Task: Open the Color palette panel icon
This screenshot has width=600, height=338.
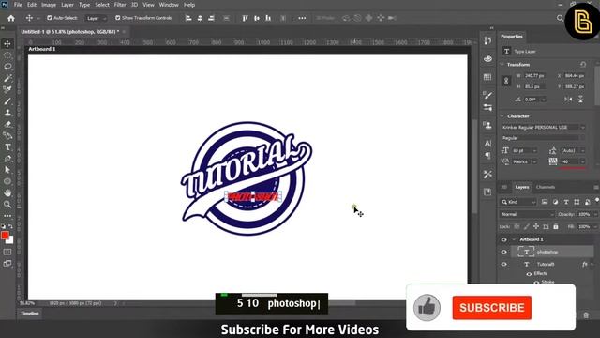Action: point(487,58)
